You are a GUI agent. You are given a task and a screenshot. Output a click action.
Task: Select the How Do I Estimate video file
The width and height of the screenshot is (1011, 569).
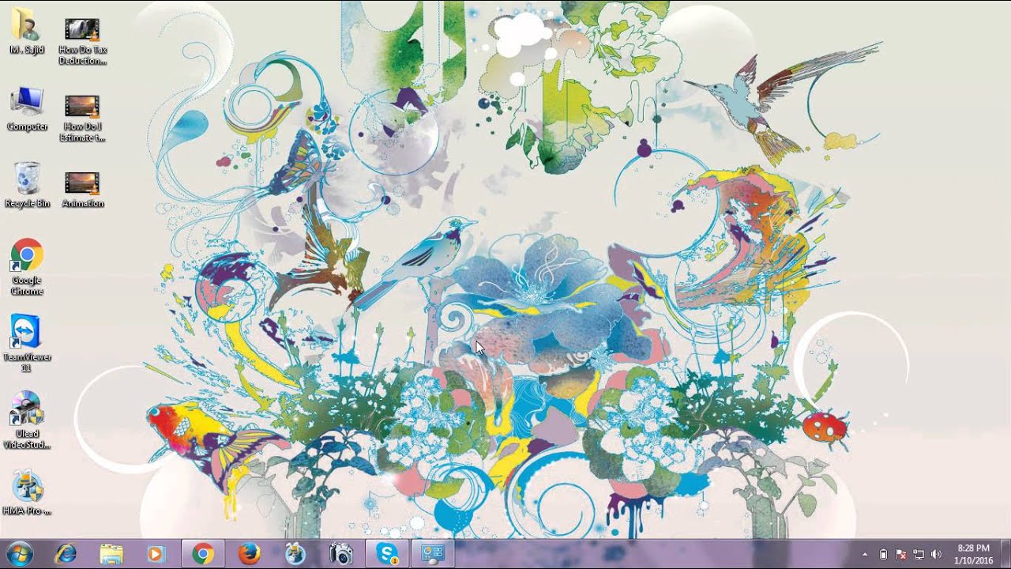[82, 119]
